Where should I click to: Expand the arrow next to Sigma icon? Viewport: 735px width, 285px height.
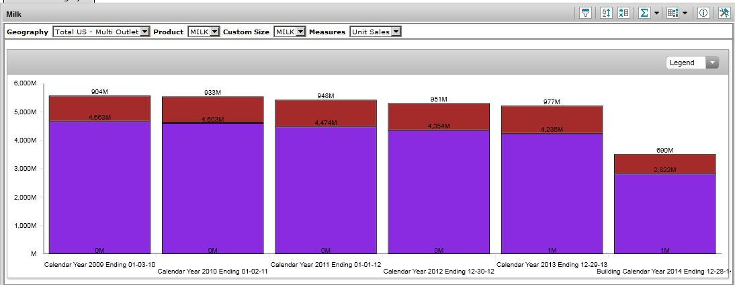656,13
